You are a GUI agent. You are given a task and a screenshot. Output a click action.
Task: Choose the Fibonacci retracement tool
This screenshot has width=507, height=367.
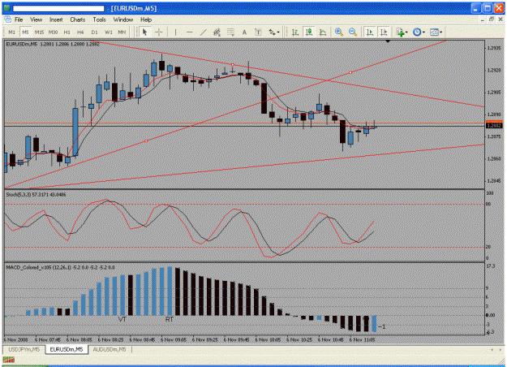point(230,32)
